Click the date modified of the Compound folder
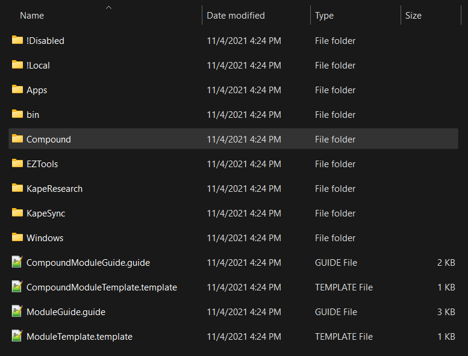 244,140
